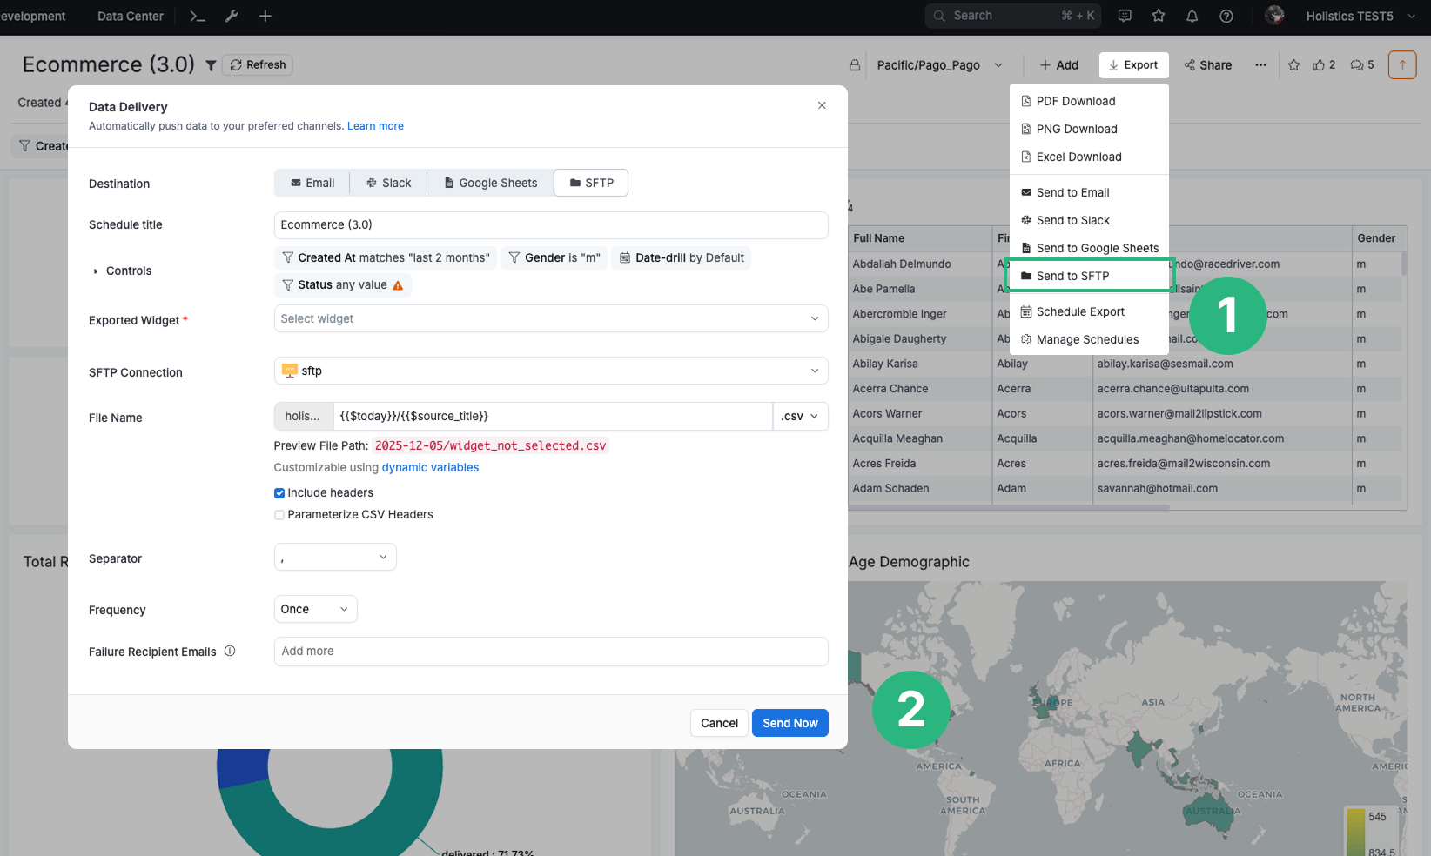The image size is (1431, 856).
Task: Click the notifications bell icon
Action: pyautogui.click(x=1192, y=16)
